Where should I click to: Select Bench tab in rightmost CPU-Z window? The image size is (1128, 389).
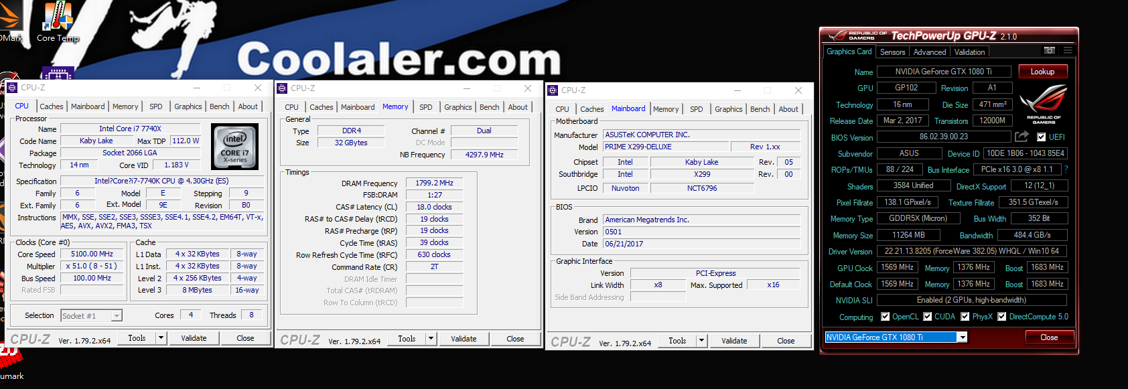click(x=760, y=109)
